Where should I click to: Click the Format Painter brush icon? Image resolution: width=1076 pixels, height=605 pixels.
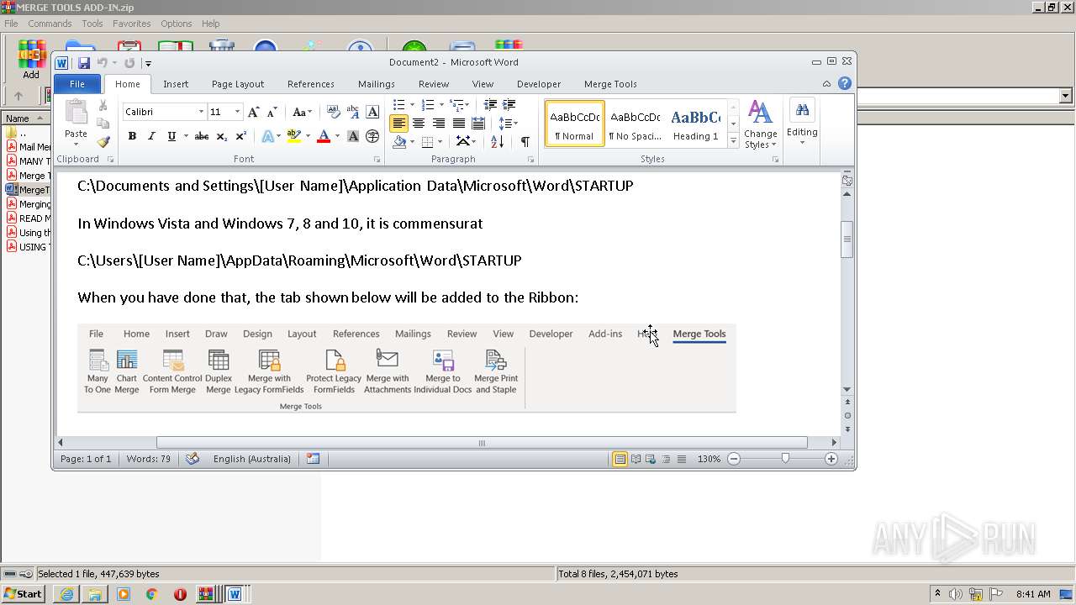tap(103, 141)
